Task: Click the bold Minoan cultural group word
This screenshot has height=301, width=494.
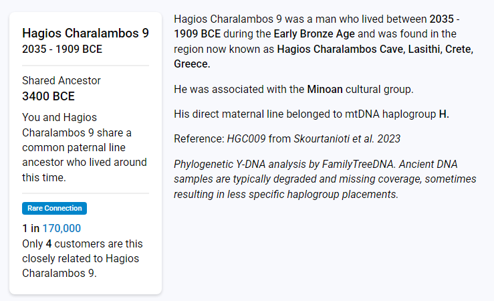Action: click(x=325, y=90)
